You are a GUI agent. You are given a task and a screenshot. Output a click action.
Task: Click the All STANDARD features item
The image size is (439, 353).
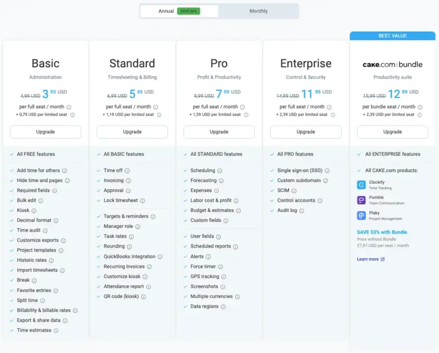(x=216, y=154)
